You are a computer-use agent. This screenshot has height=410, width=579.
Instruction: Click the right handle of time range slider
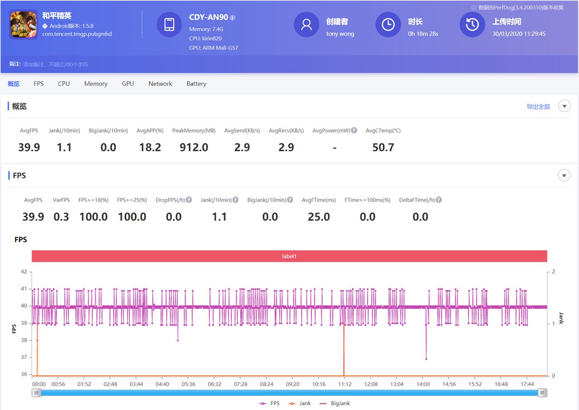(542, 393)
